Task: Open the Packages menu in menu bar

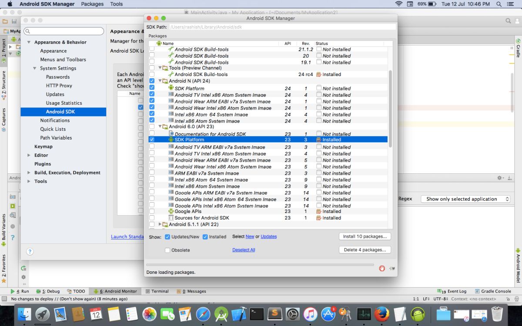Action: coord(92,4)
